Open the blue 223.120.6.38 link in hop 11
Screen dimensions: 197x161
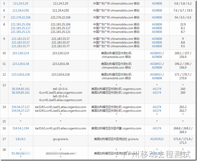pos(21,64)
